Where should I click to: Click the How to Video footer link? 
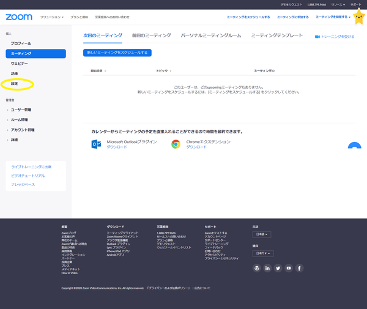[70, 273]
